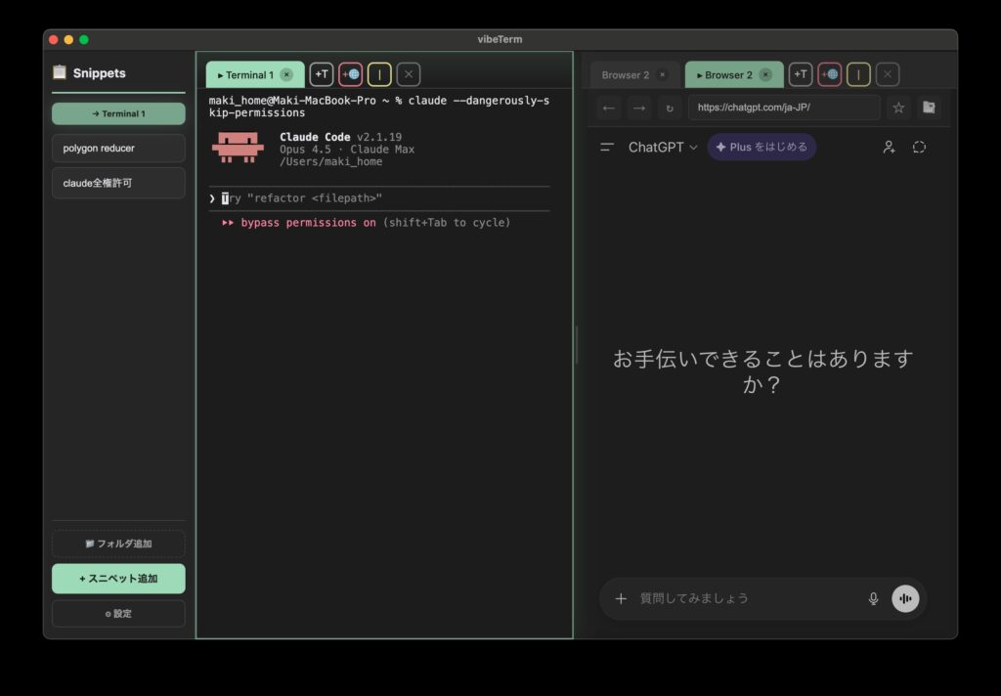The width and height of the screenshot is (1001, 696).
Task: Select the Terminal 1 tab
Action: coord(245,74)
